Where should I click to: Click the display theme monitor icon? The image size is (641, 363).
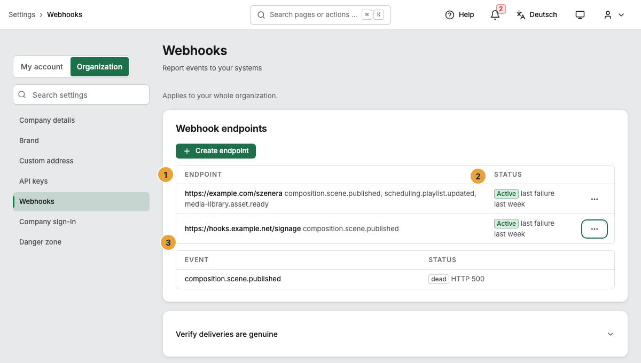pyautogui.click(x=580, y=15)
